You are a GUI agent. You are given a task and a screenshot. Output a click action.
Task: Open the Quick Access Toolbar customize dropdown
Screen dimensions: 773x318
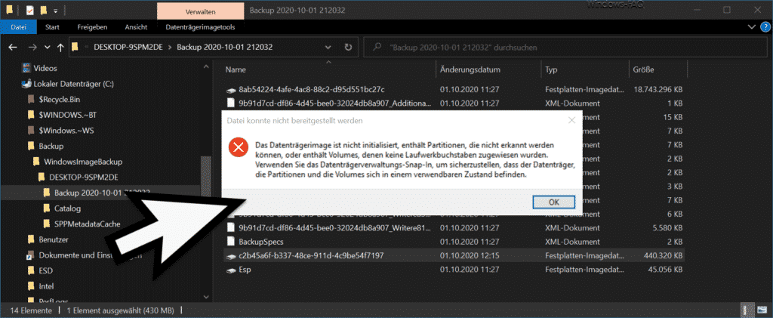tap(55, 11)
